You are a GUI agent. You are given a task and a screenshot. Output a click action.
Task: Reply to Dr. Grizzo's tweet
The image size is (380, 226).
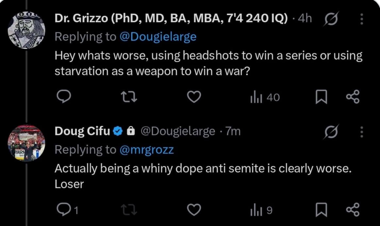(62, 97)
